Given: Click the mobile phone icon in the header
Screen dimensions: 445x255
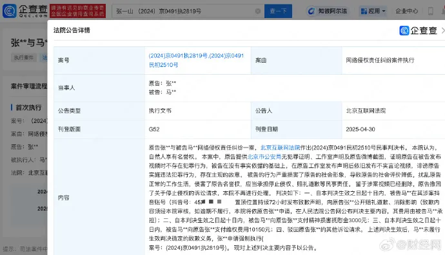Looking at the screenshot, I should (x=431, y=11).
